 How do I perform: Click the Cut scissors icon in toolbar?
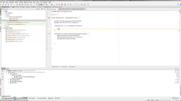[x=17, y=4]
